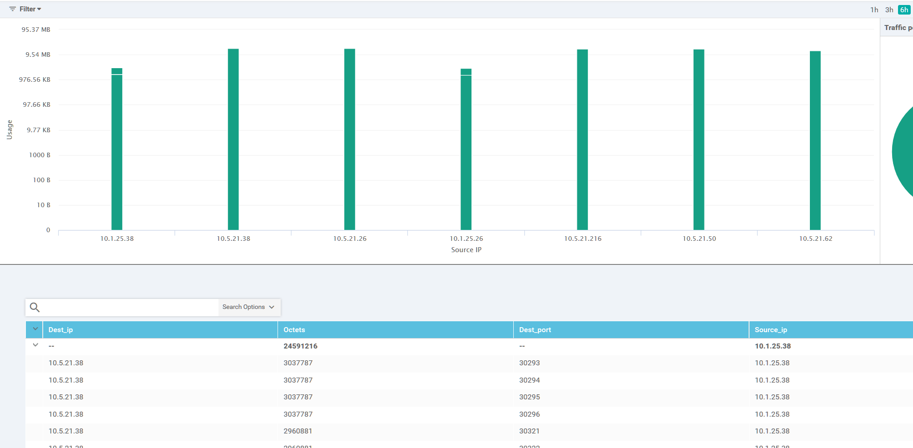Switch time range to 1h
Image resolution: width=913 pixels, height=448 pixels.
pyautogui.click(x=873, y=9)
